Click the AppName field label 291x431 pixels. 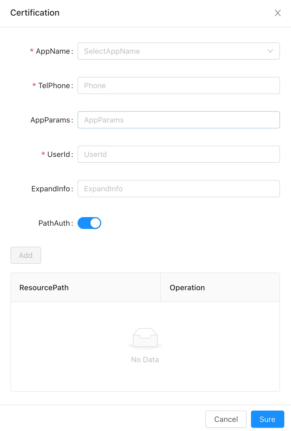click(x=53, y=51)
